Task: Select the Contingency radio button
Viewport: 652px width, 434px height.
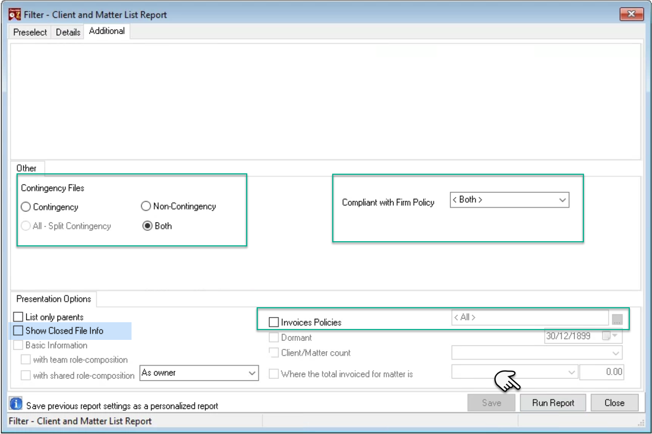Action: (x=26, y=207)
